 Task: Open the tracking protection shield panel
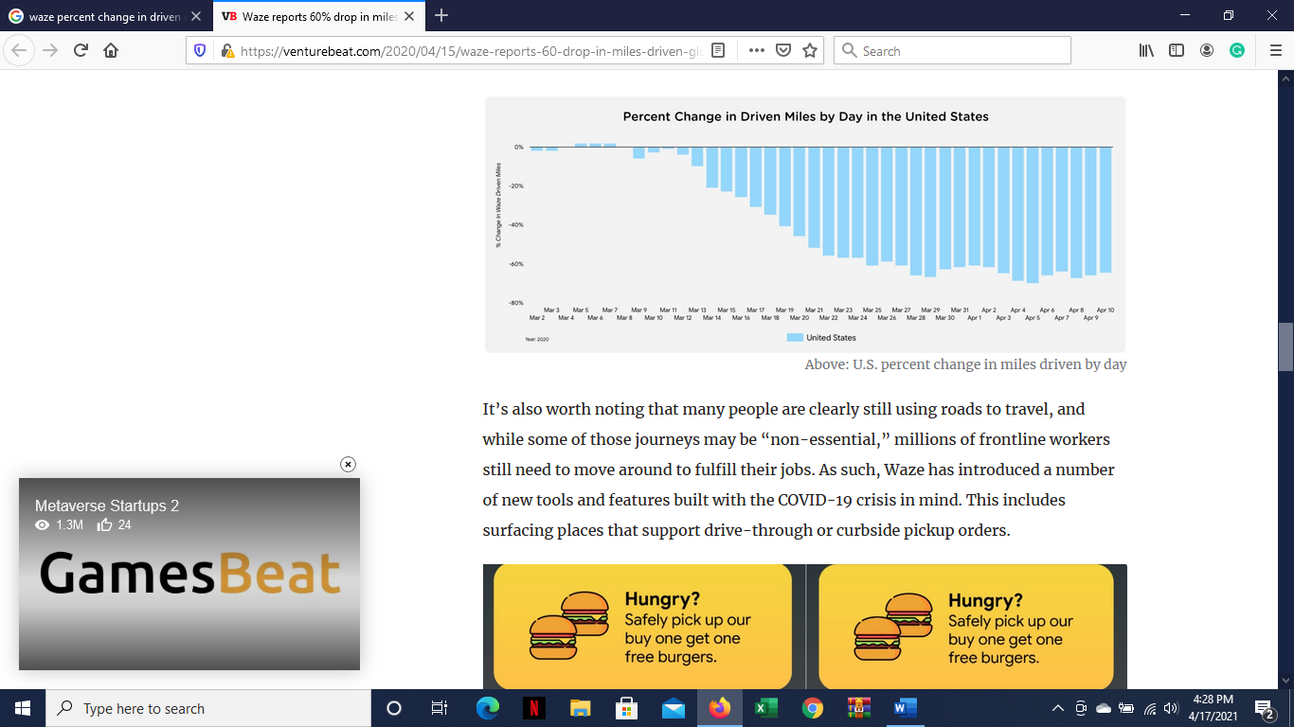pos(200,51)
